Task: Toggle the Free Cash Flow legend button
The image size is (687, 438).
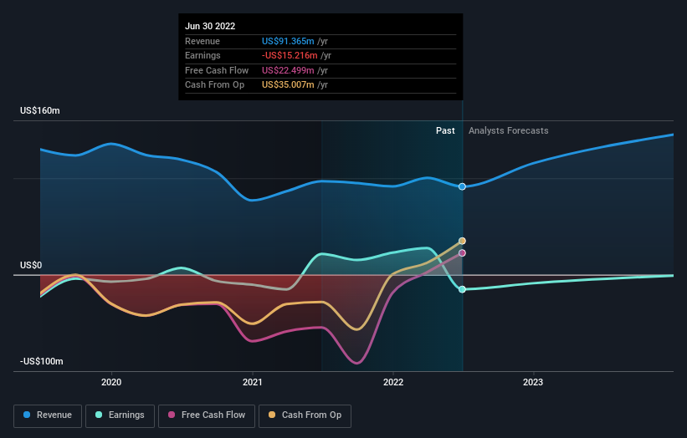Action: 207,415
